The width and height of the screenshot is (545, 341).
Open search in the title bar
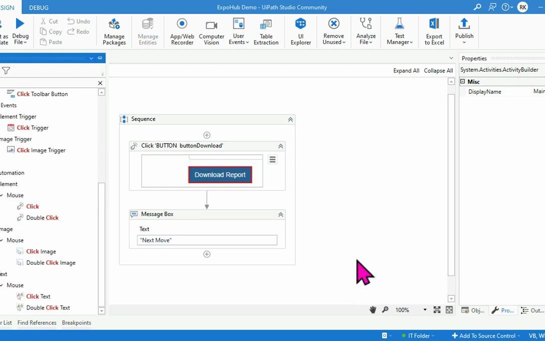coord(477,7)
